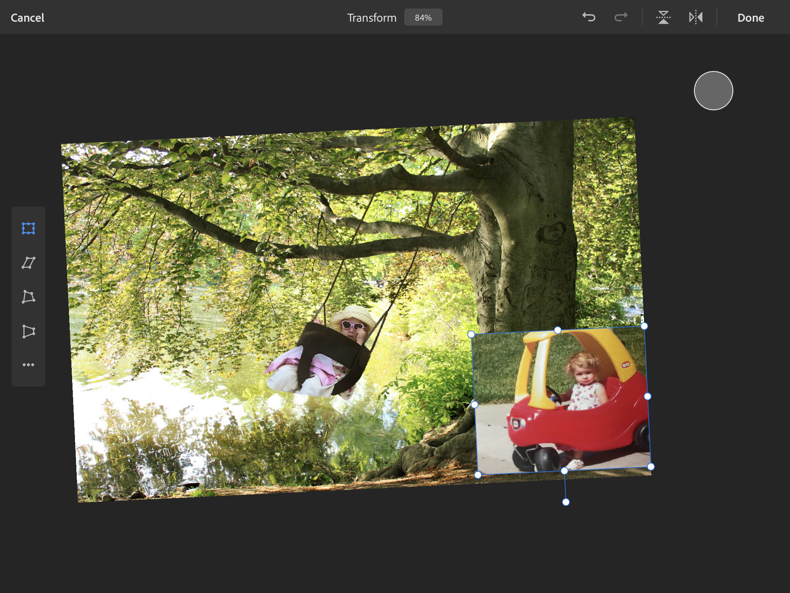Open the 84% zoom level field
The width and height of the screenshot is (790, 593).
coord(423,17)
